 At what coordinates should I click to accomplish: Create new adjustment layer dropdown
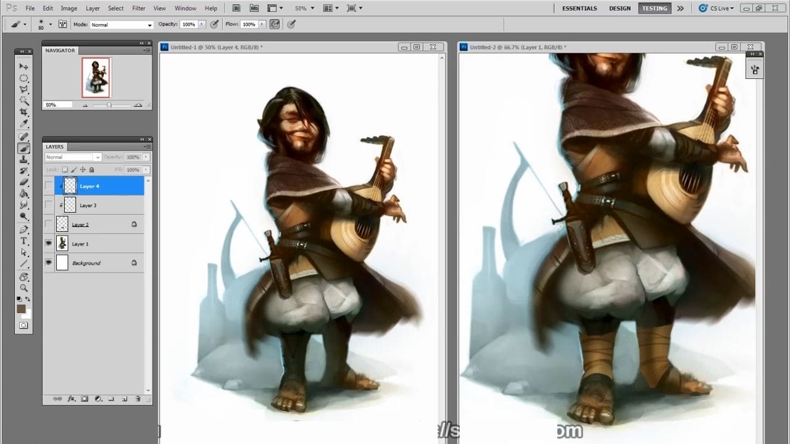tap(98, 399)
